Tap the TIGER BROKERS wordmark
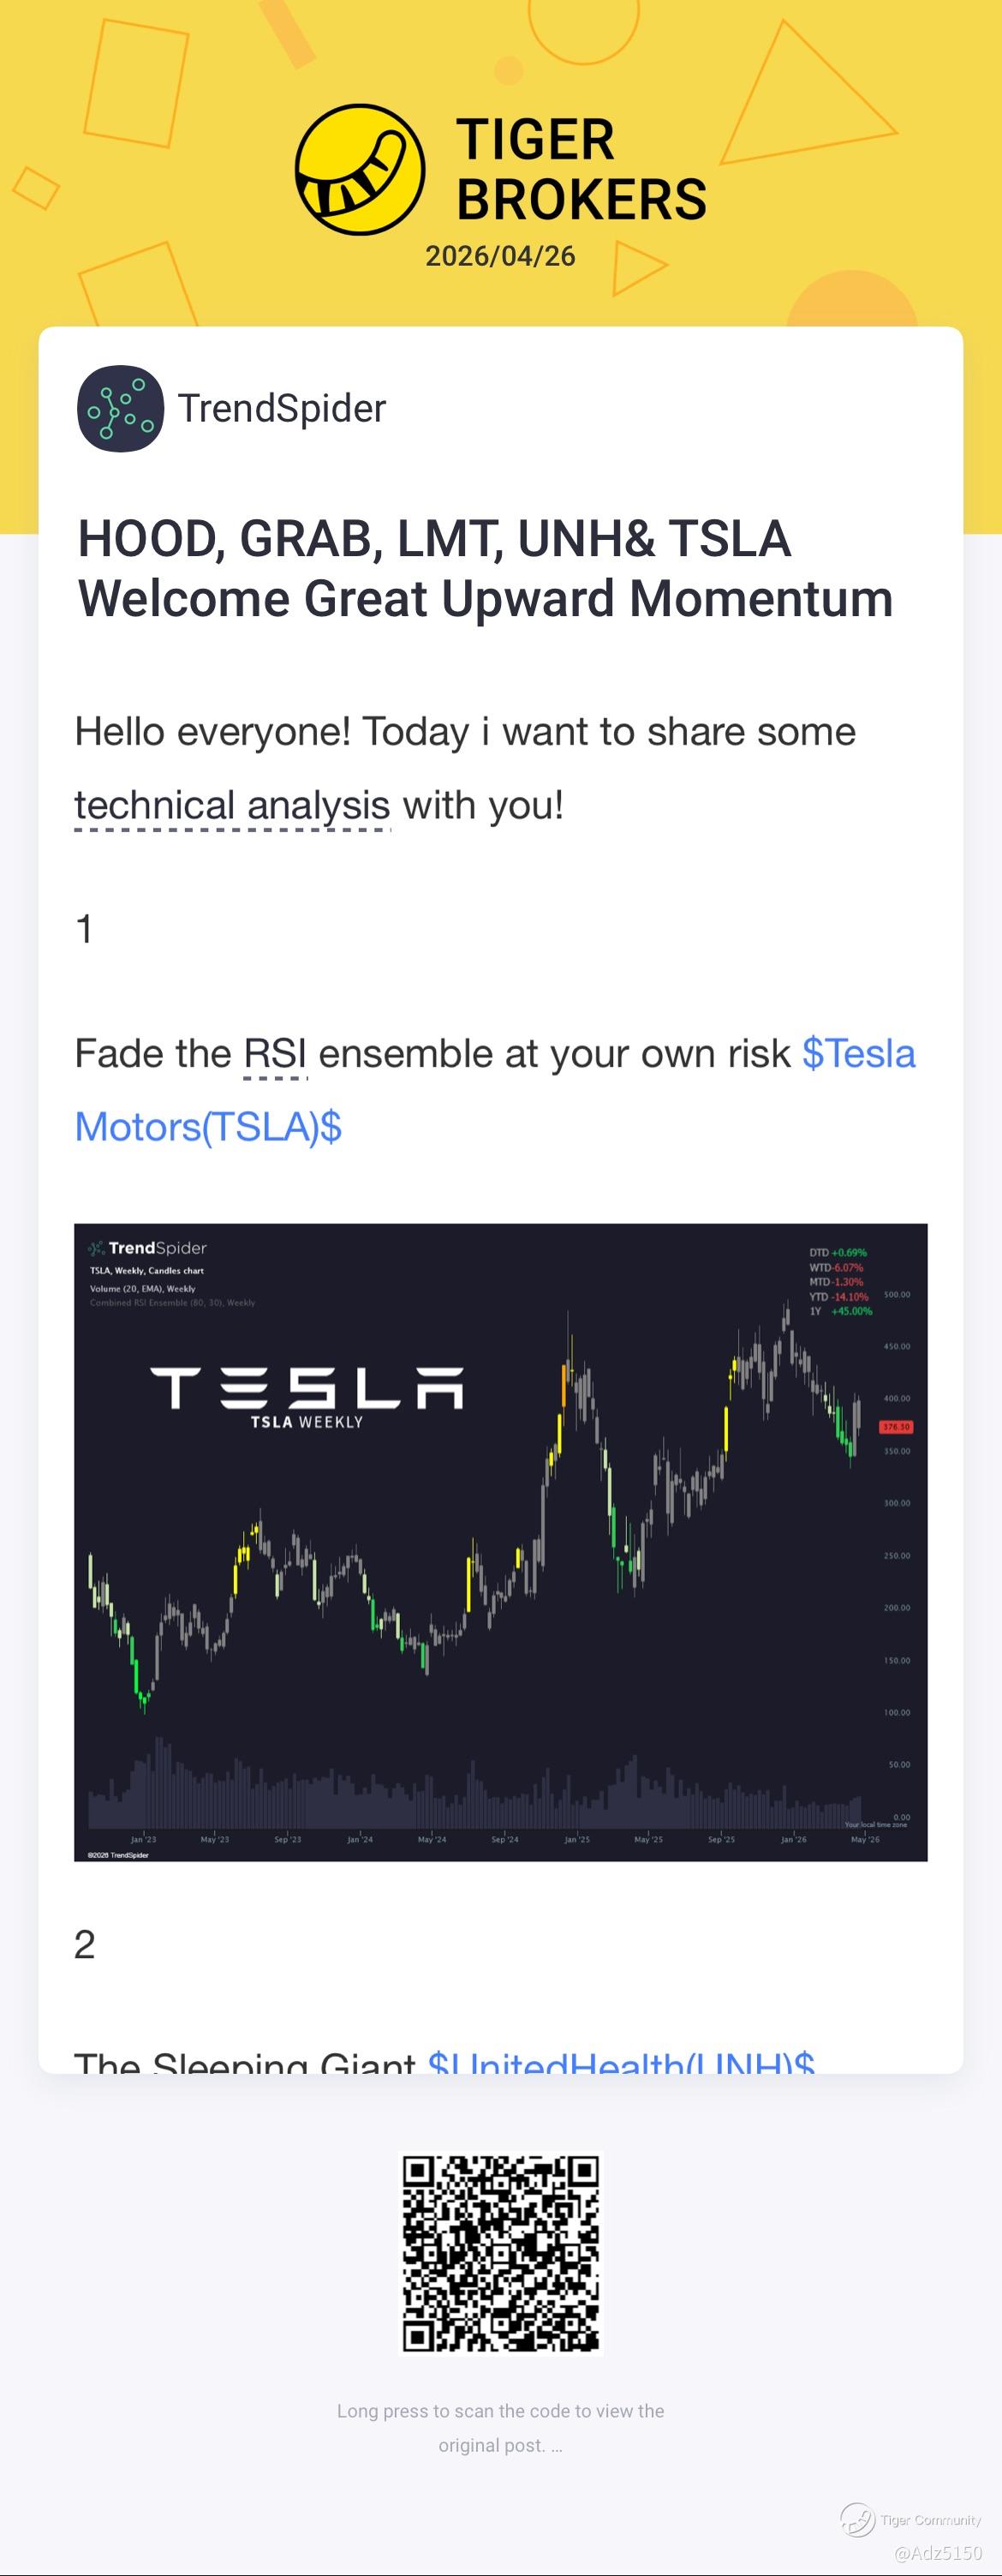The height and width of the screenshot is (2576, 1002). pyautogui.click(x=582, y=169)
